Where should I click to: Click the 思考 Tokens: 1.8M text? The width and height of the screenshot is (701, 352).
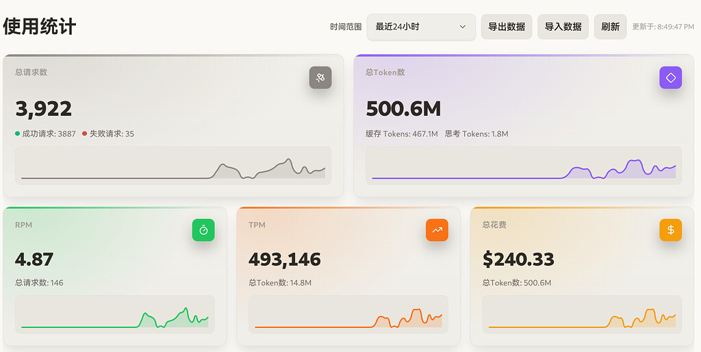(x=476, y=134)
